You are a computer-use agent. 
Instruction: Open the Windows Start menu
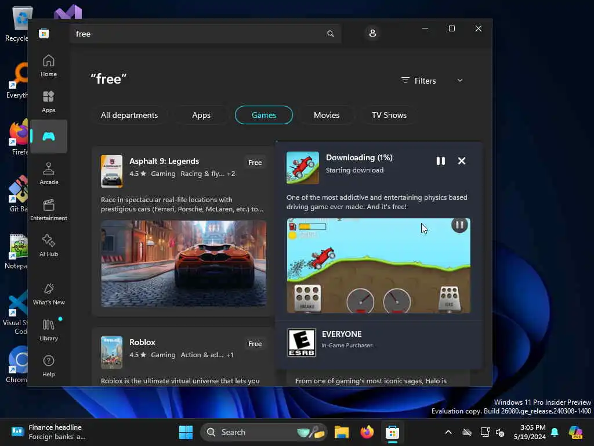click(186, 432)
